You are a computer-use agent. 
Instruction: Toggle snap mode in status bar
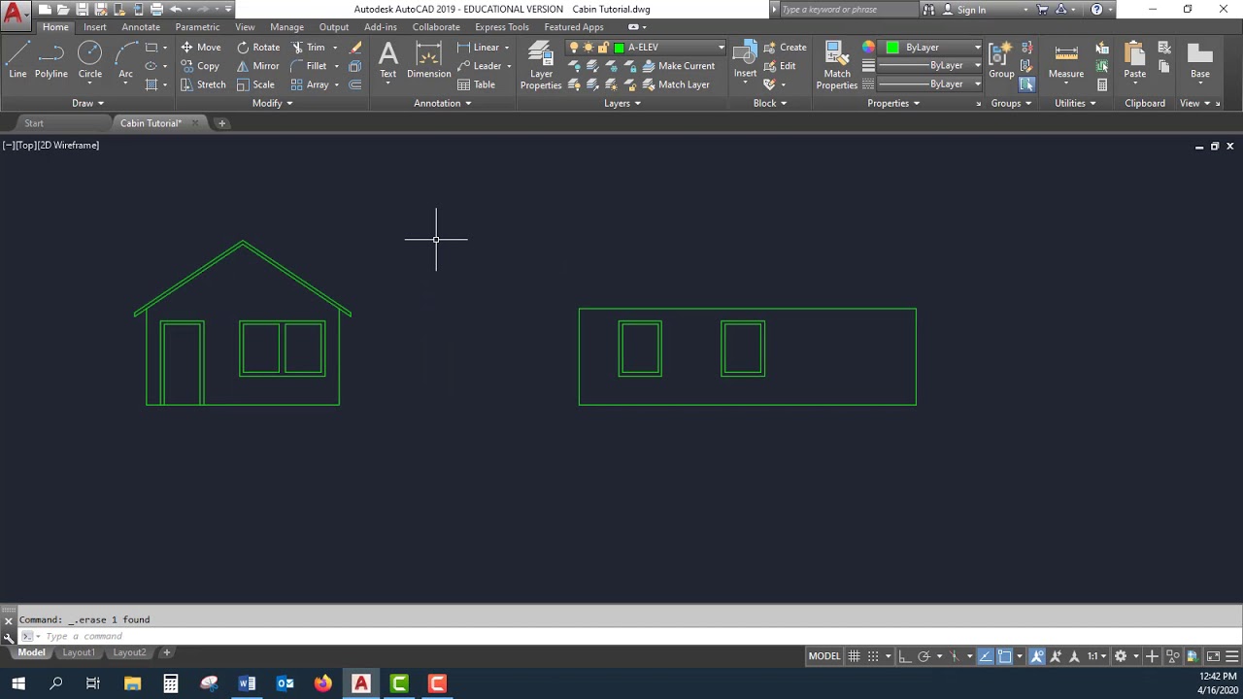[x=873, y=656]
